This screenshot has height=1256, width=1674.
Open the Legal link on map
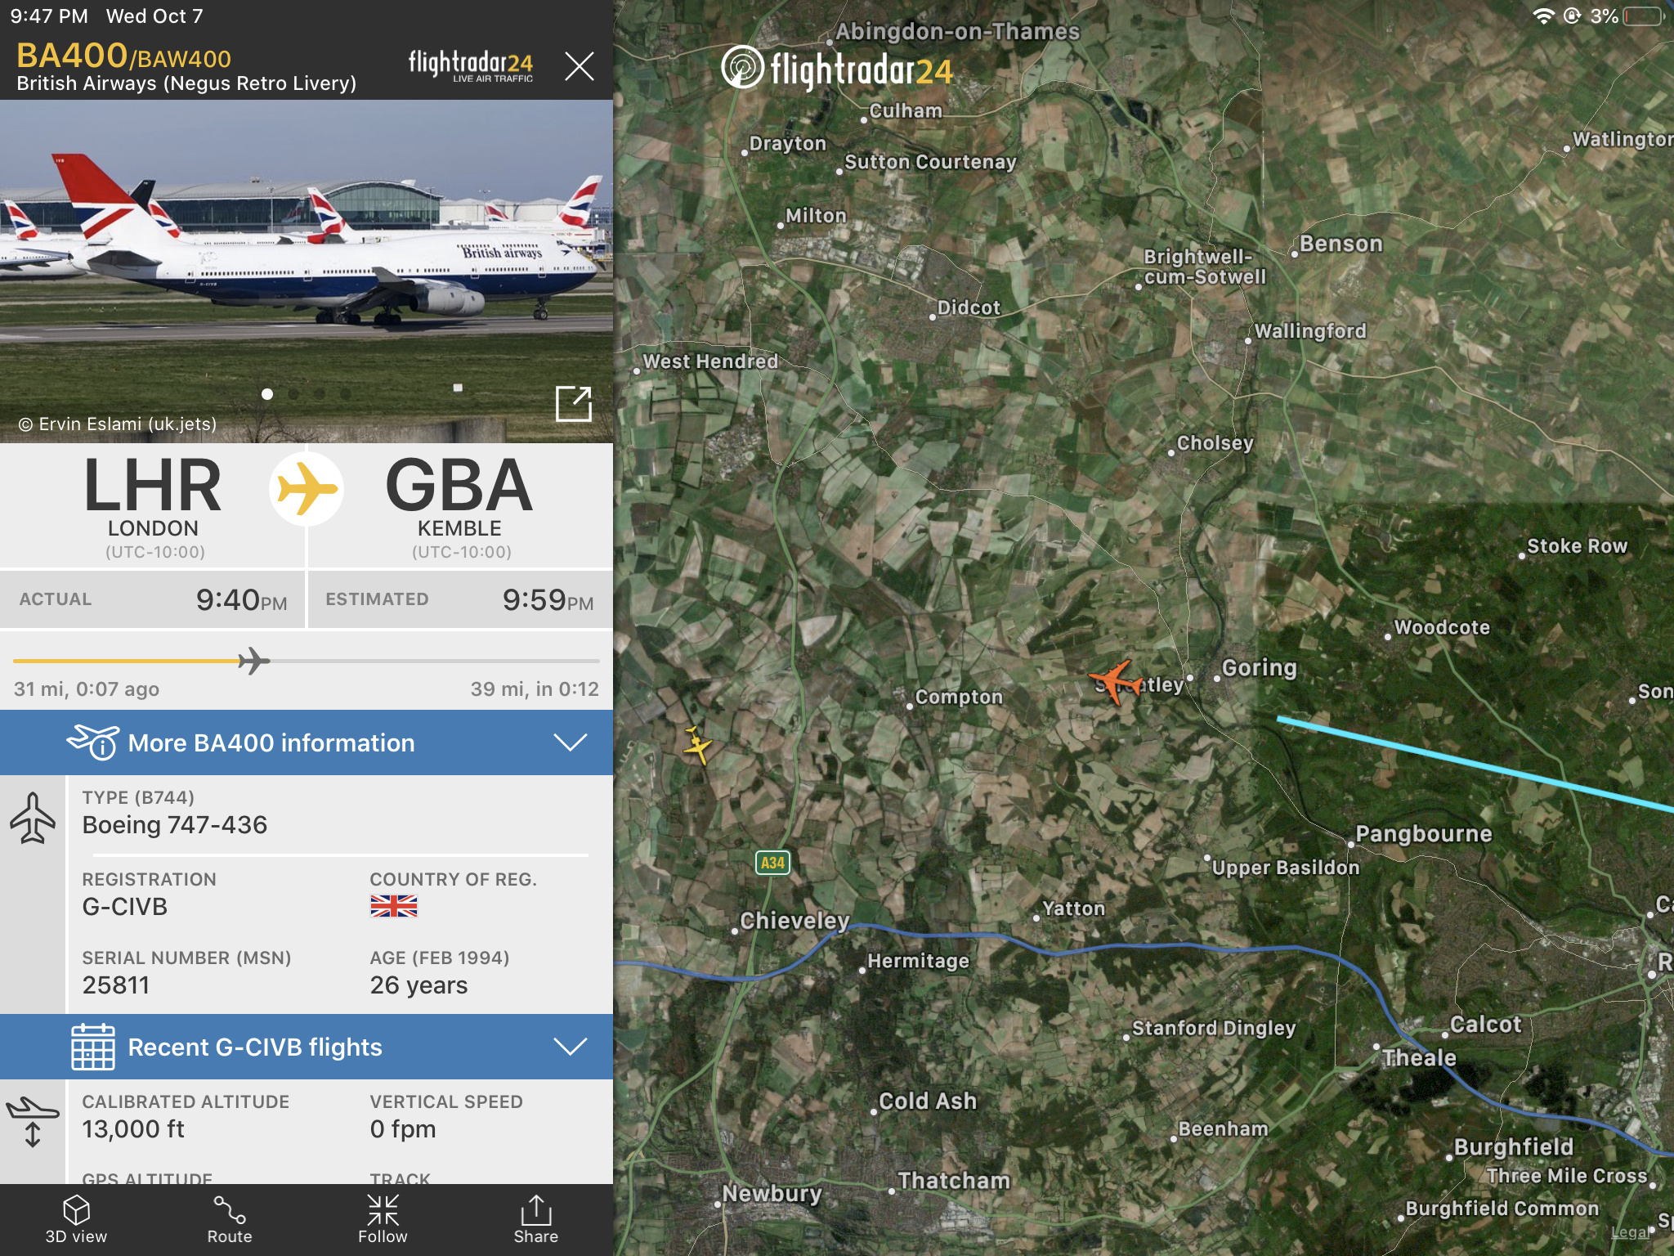pos(1630,1232)
